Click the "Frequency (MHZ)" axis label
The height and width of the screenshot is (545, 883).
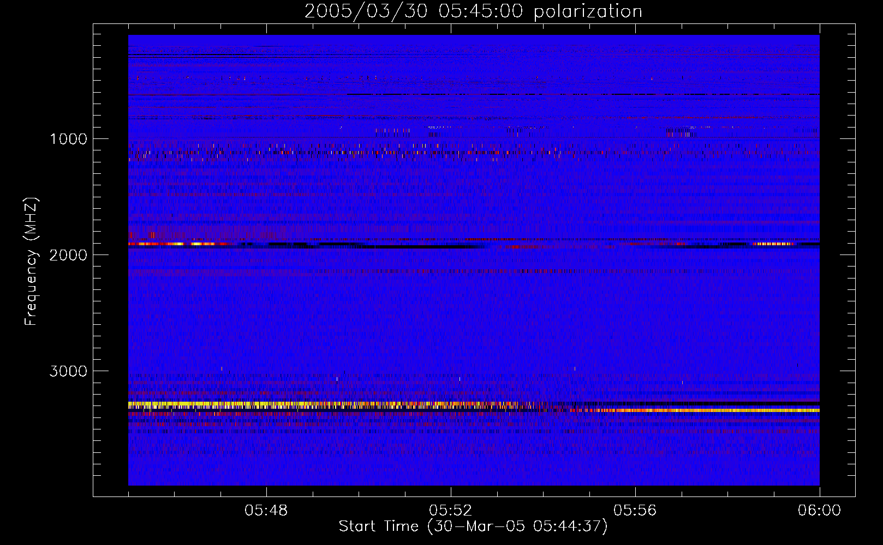[31, 262]
